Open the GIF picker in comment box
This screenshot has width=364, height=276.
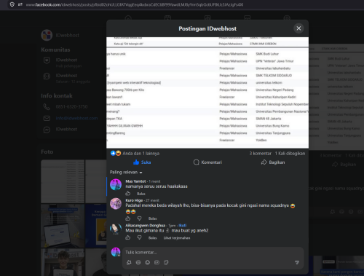pos(157,262)
